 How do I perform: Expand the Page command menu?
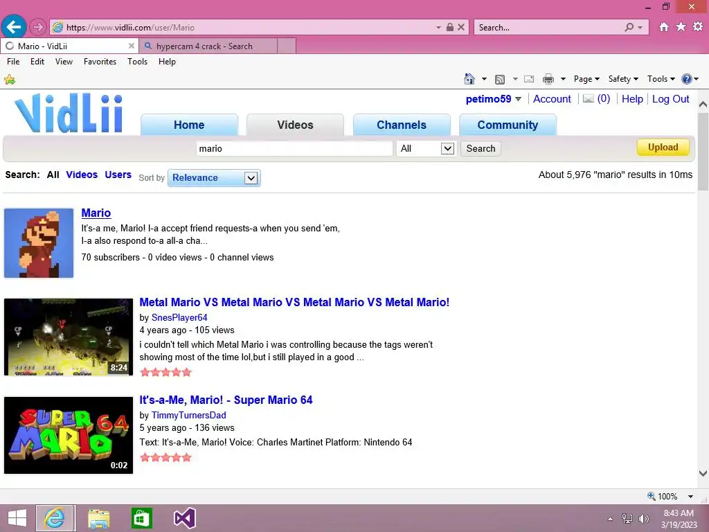point(586,79)
